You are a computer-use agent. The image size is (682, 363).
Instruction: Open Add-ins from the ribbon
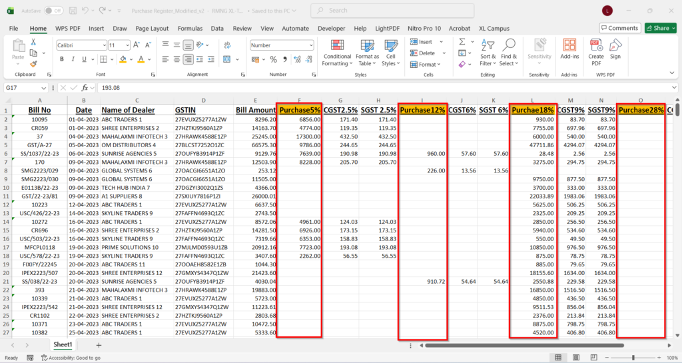click(569, 49)
